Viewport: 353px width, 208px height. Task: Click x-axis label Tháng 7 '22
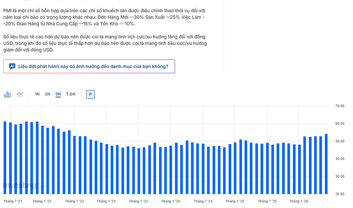tap(75, 201)
